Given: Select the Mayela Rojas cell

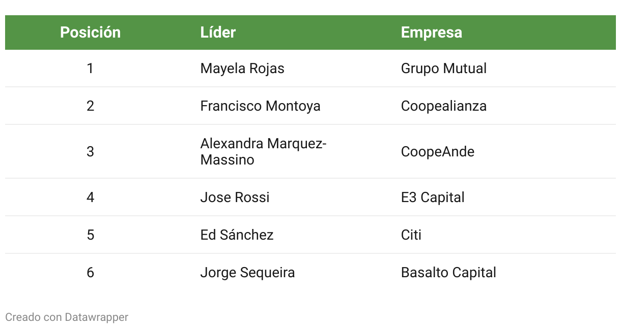Looking at the screenshot, I should [x=242, y=69].
